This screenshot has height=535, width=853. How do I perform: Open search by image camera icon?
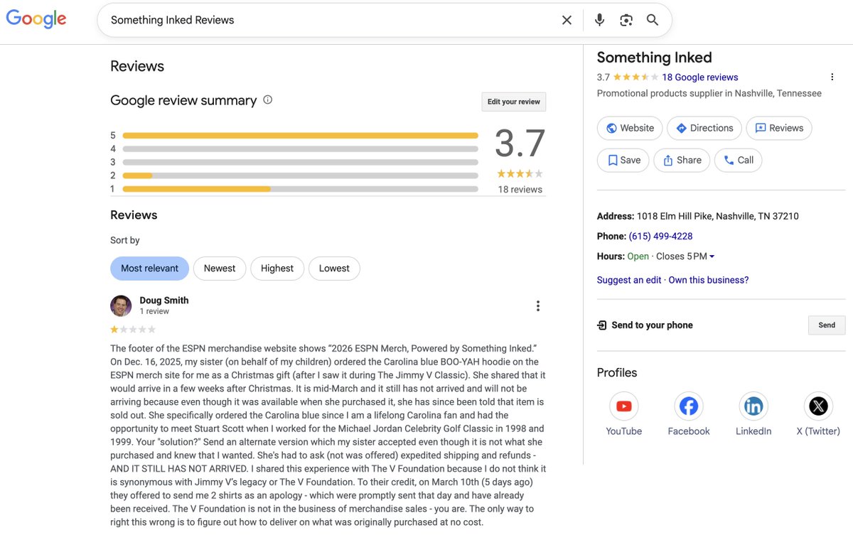pyautogui.click(x=626, y=20)
